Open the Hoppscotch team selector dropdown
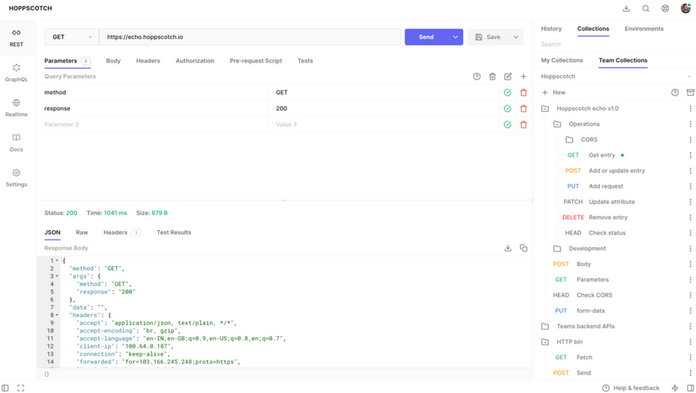This screenshot has height=393, width=696. 616,76
